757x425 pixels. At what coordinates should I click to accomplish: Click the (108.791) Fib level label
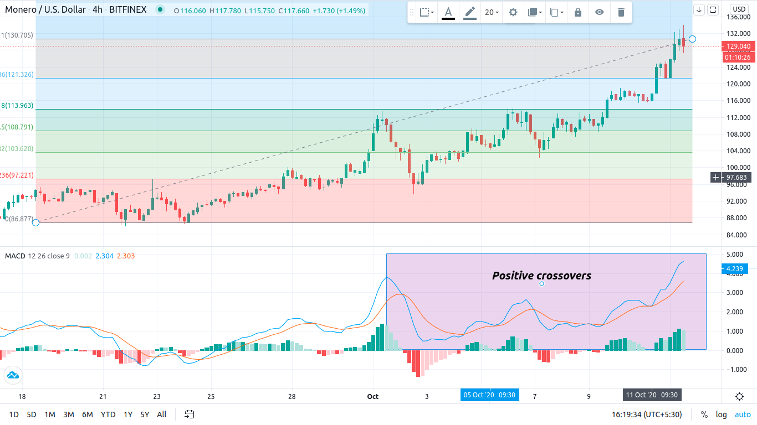(x=17, y=127)
